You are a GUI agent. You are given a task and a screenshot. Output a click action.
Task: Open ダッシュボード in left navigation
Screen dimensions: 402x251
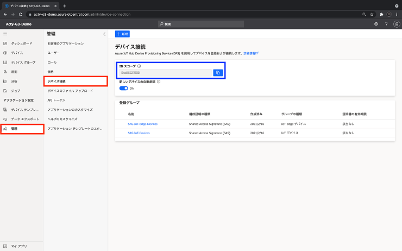[x=22, y=43]
